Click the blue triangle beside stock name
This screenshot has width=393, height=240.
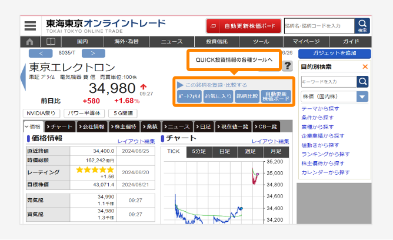[x=23, y=77]
